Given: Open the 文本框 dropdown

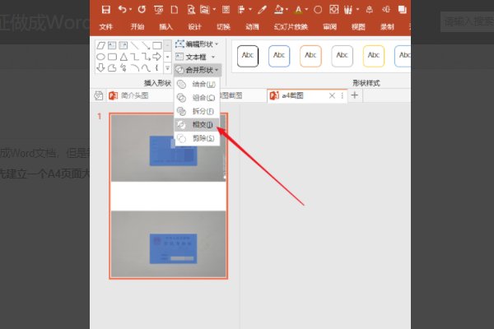Looking at the screenshot, I should coord(197,57).
